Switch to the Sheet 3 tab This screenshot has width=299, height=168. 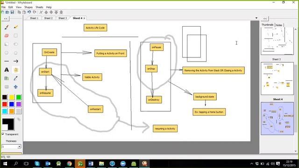coord(63,18)
